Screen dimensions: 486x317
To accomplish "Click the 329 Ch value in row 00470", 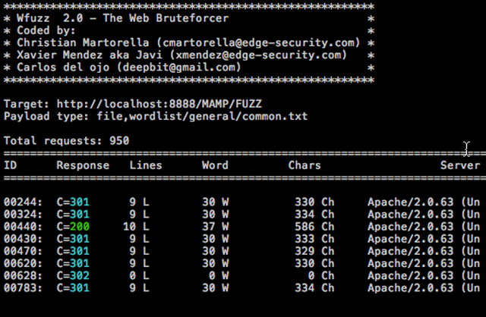I will (314, 251).
